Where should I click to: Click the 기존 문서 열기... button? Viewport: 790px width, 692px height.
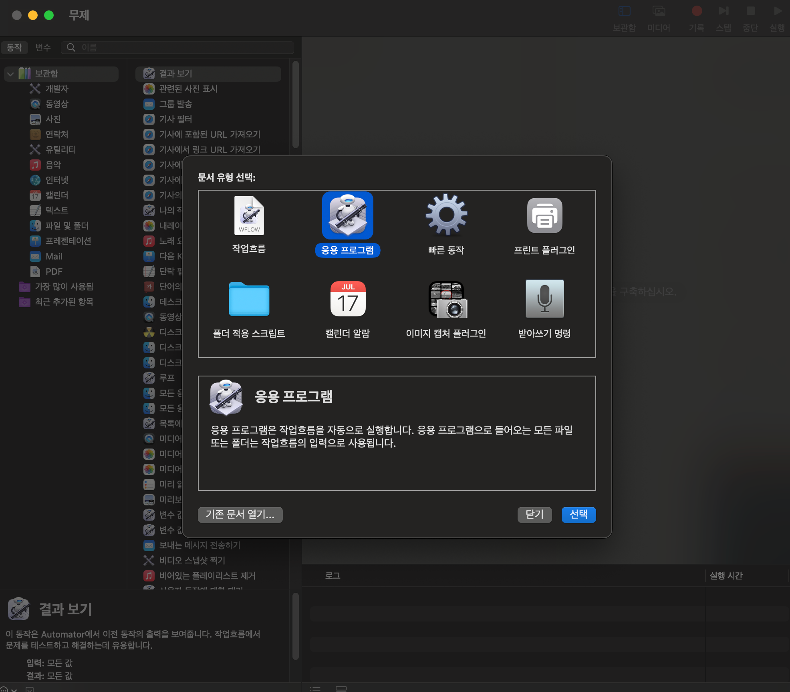(x=240, y=515)
